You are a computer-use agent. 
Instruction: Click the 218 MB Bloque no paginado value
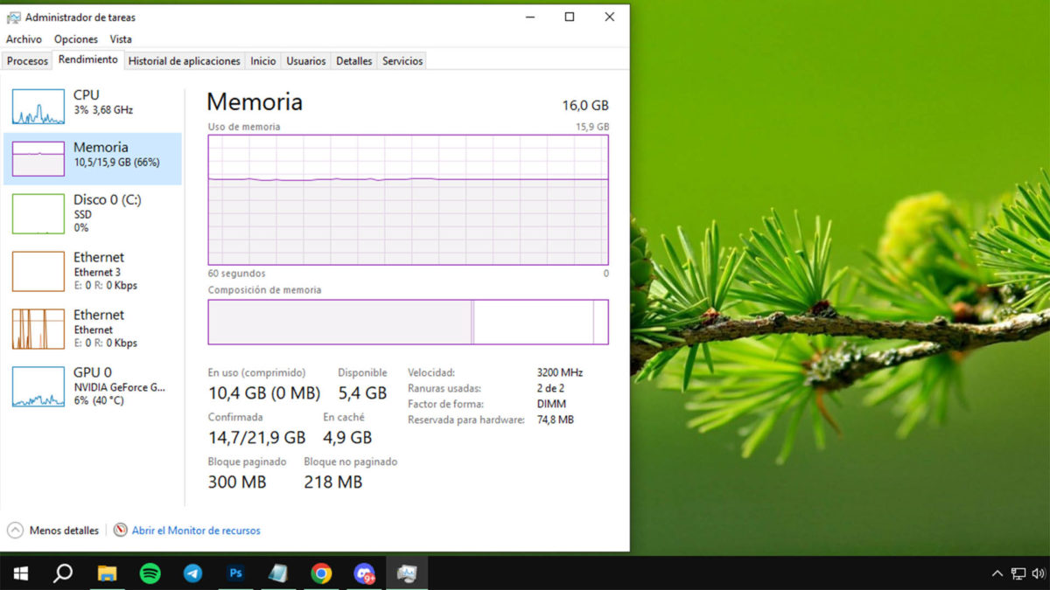pos(333,482)
